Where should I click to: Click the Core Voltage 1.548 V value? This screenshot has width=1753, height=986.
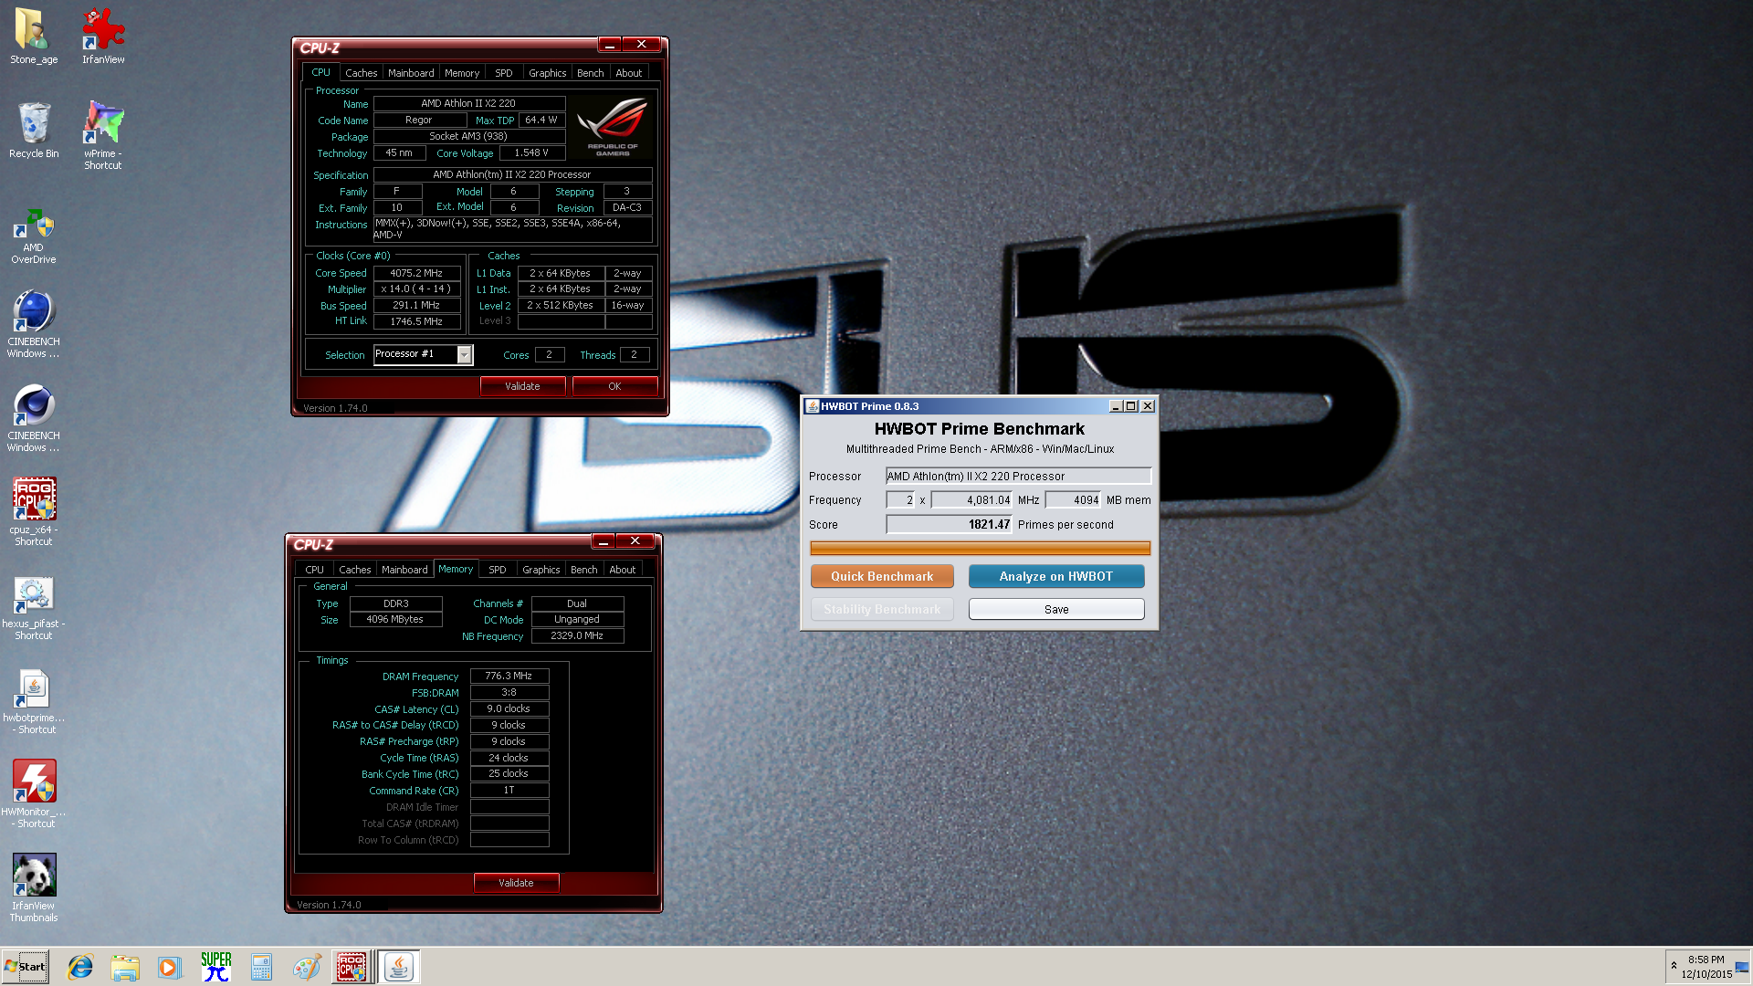(531, 152)
